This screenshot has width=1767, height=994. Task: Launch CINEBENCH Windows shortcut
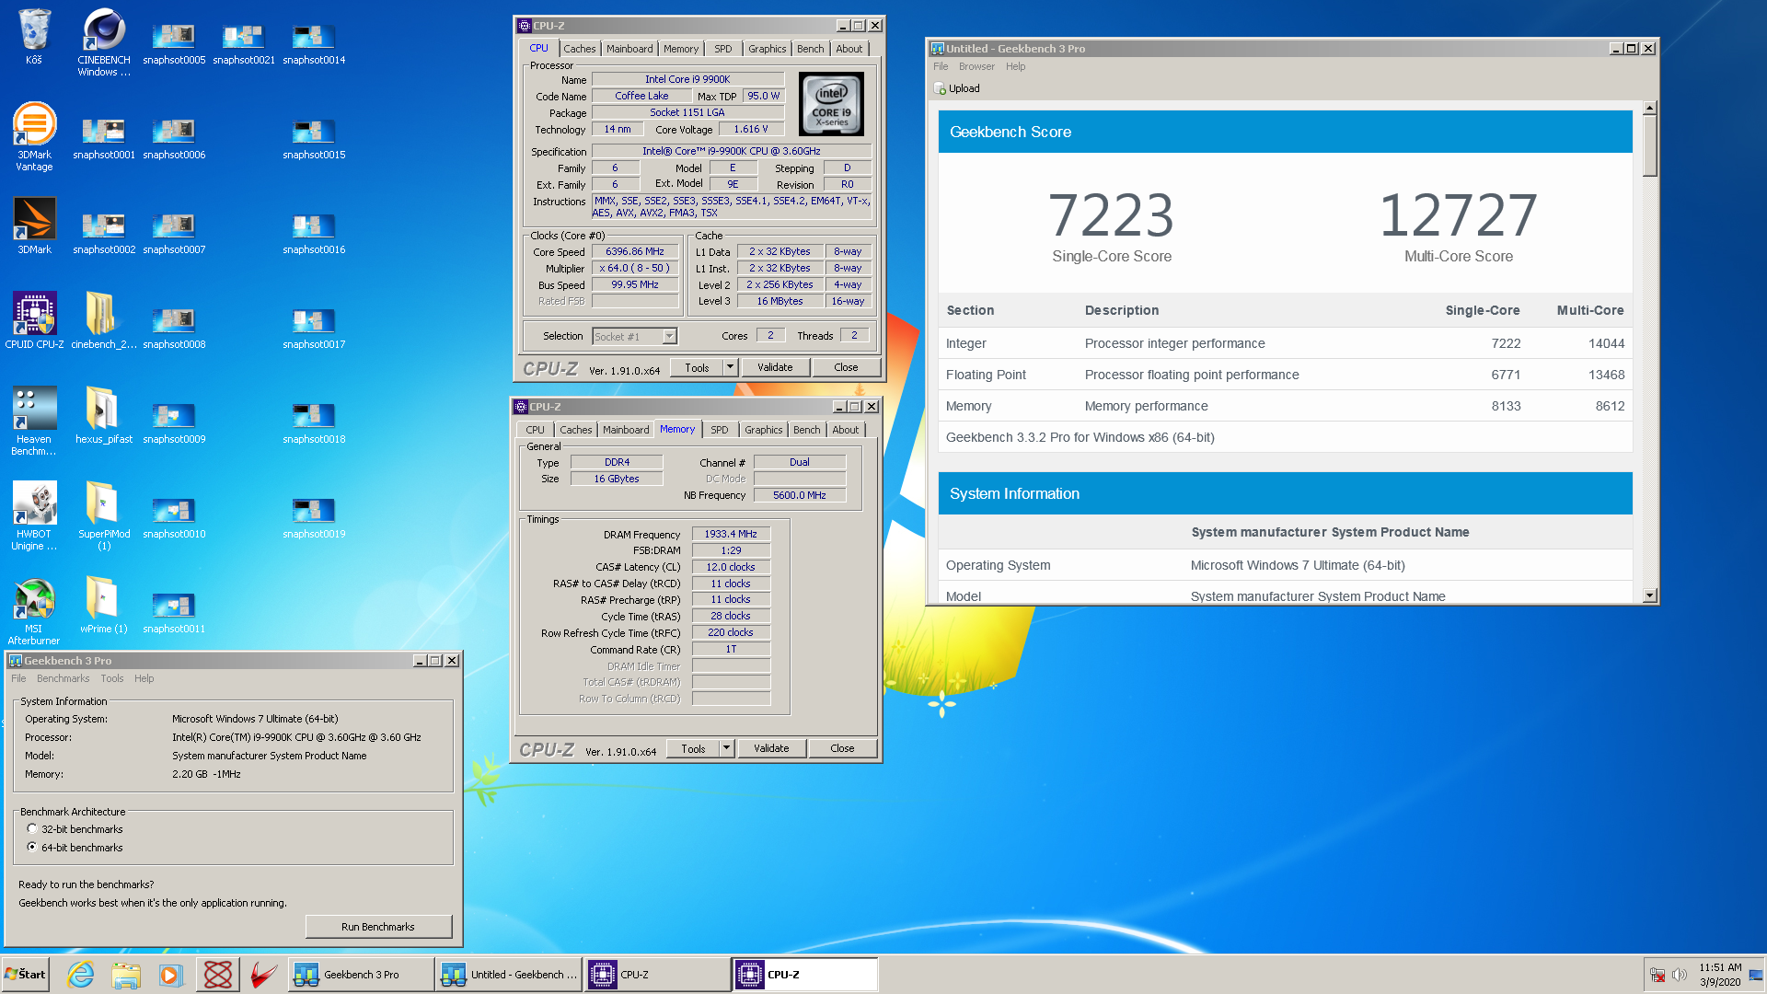104,41
